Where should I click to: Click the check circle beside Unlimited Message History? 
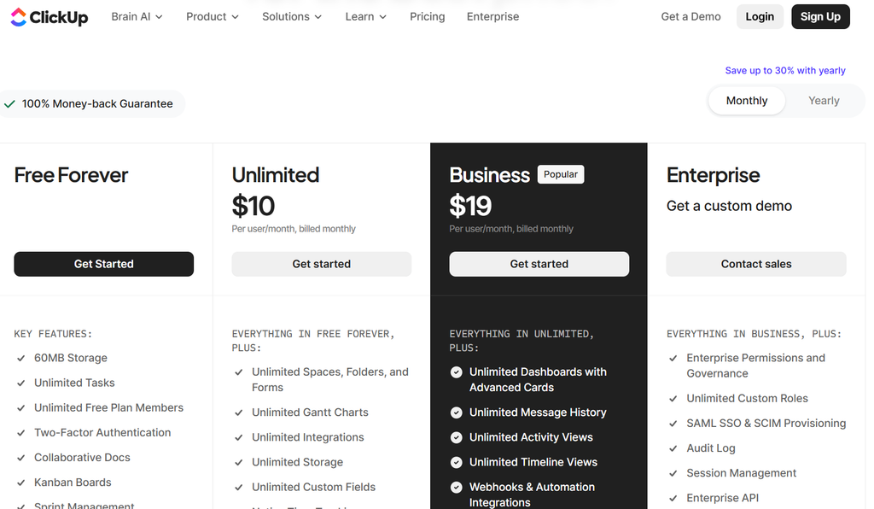456,412
